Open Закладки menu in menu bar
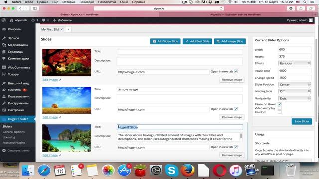The image size is (319, 179). click(x=87, y=2)
